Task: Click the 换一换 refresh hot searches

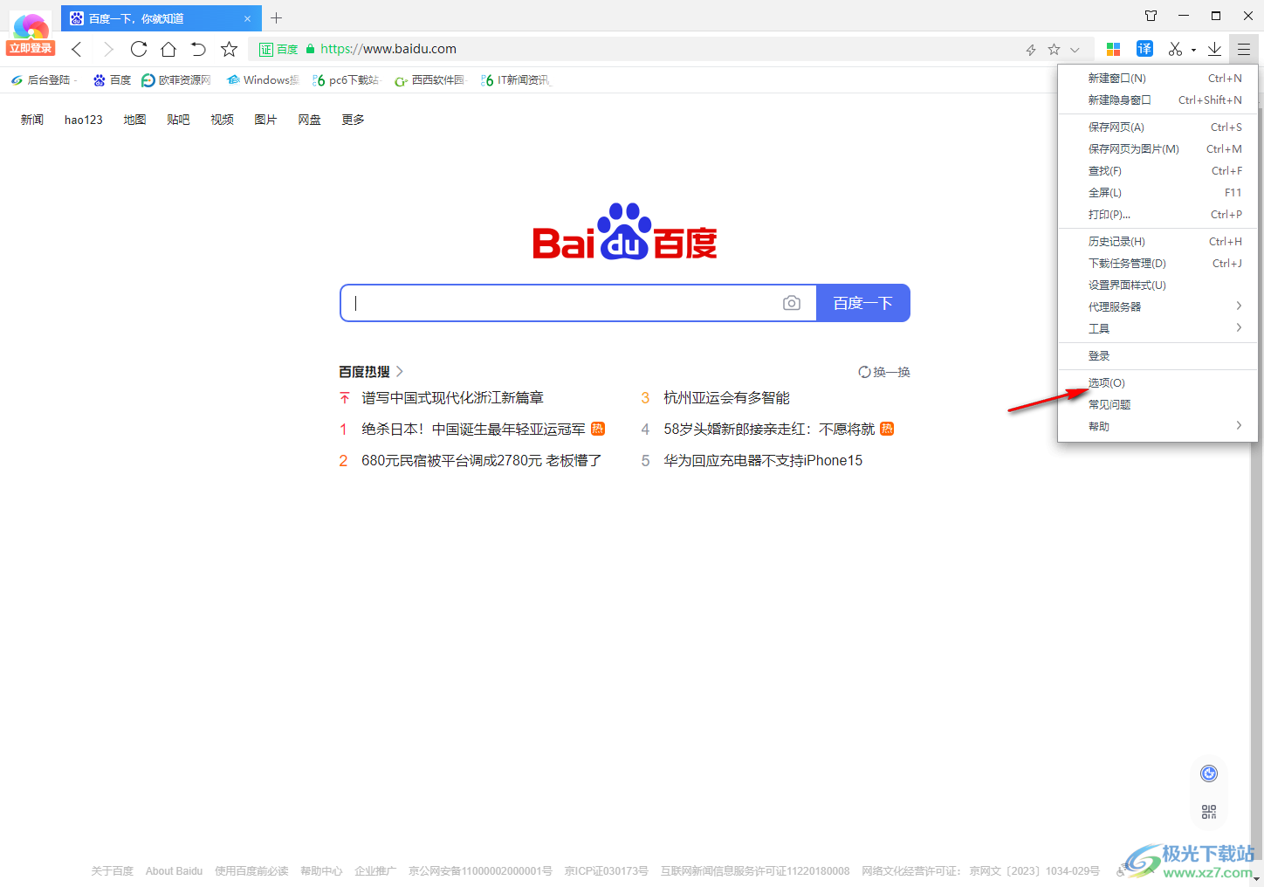Action: click(884, 372)
